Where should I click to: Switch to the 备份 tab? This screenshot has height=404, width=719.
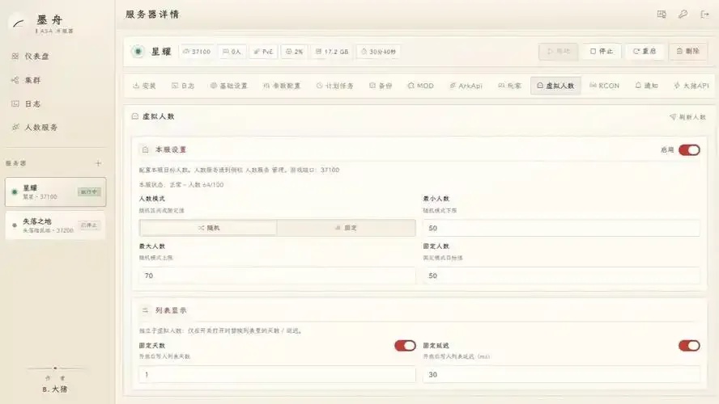pos(381,86)
